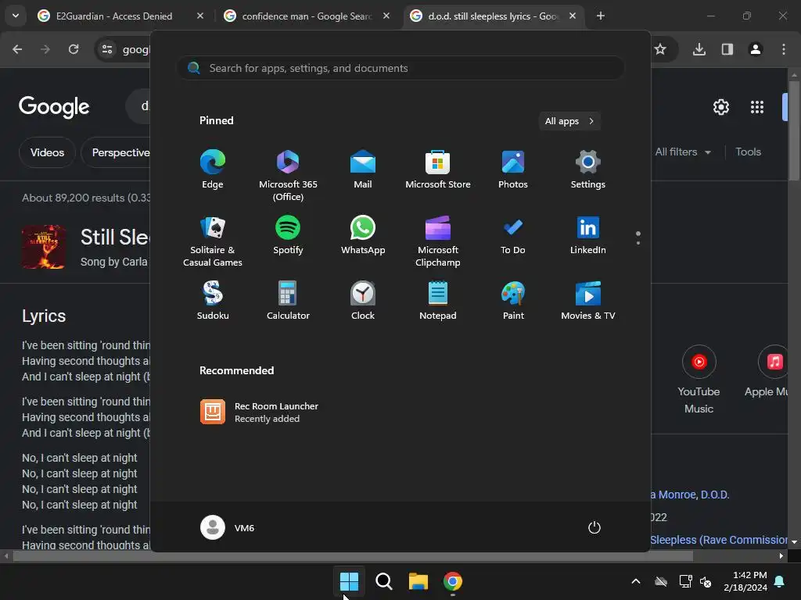Open Settings from pinned apps
This screenshot has width=801, height=600.
coord(588,170)
